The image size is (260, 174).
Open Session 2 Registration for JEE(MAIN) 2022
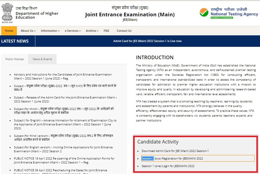click(x=172, y=159)
